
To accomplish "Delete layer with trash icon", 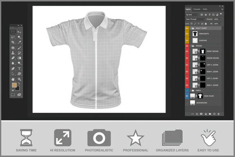I will (x=219, y=114).
